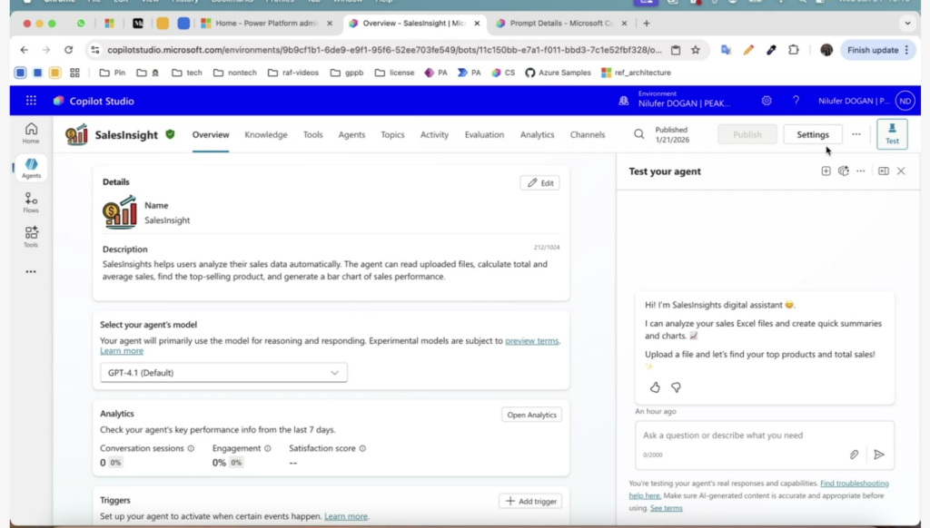Click the Add trigger button
930x528 pixels.
[x=530, y=501]
